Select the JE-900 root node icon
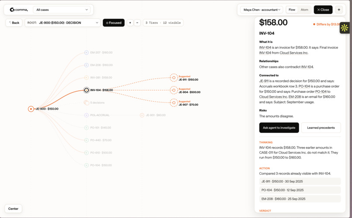Screen dimensions: 352x218 point(31,109)
